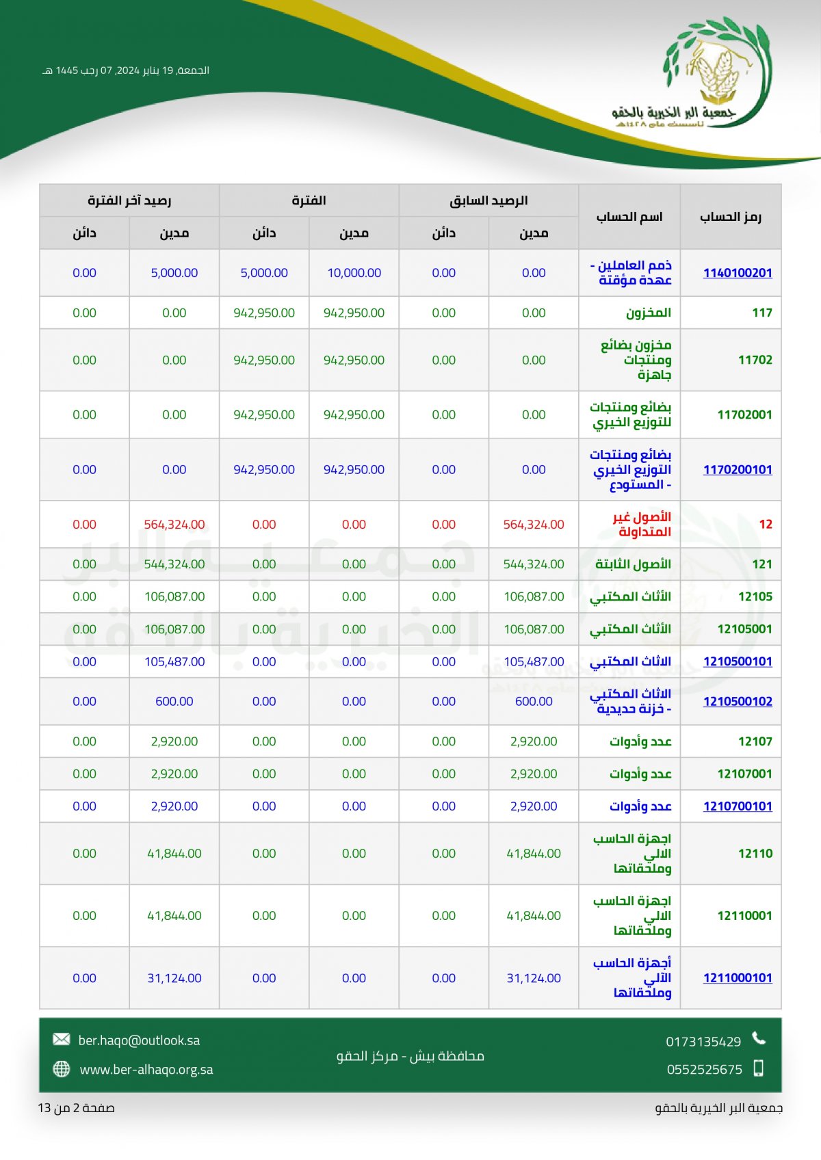
Task: Open account link 1170200101
Action: pos(738,470)
